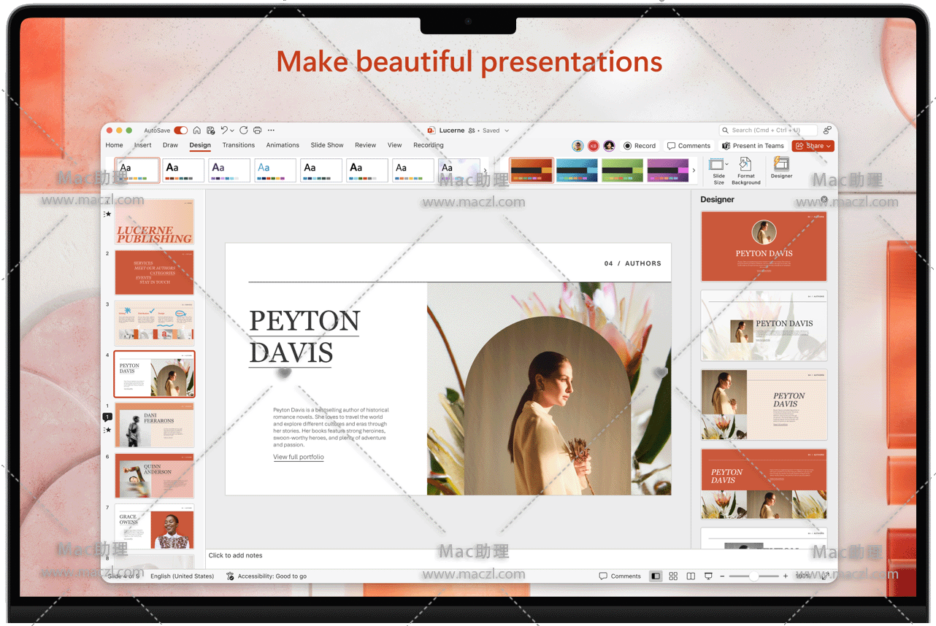This screenshot has height=626, width=936.
Task: Select the Quinn Anderson slide thumbnail
Action: pos(155,476)
